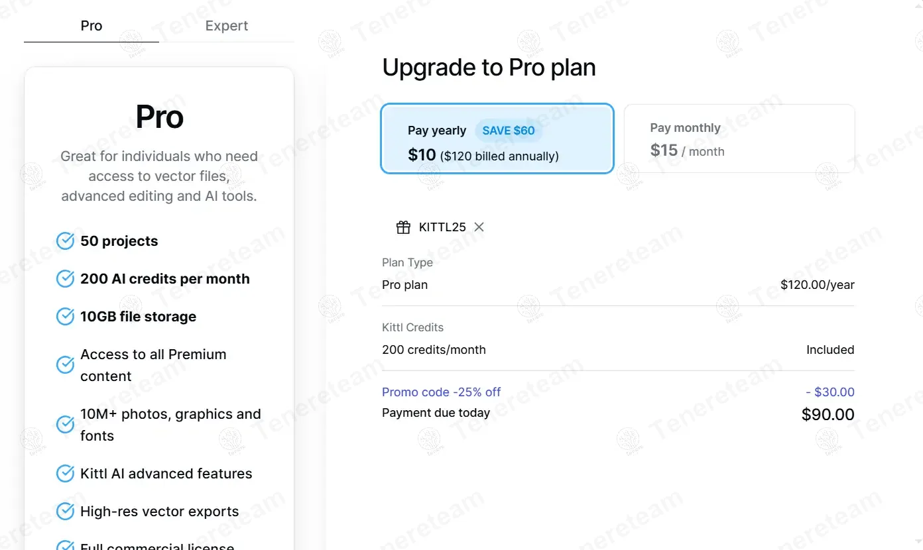The height and width of the screenshot is (550, 923).
Task: Switch to the Expert tab
Action: coord(227,26)
